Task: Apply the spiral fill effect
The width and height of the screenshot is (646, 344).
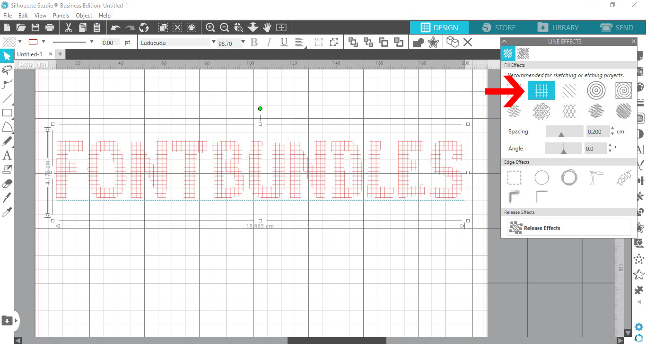Action: pyautogui.click(x=624, y=90)
